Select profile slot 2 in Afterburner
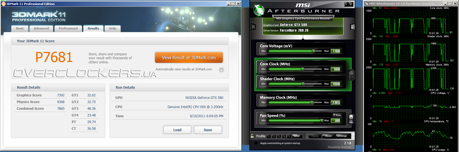459x152 pixels. tap(274, 136)
